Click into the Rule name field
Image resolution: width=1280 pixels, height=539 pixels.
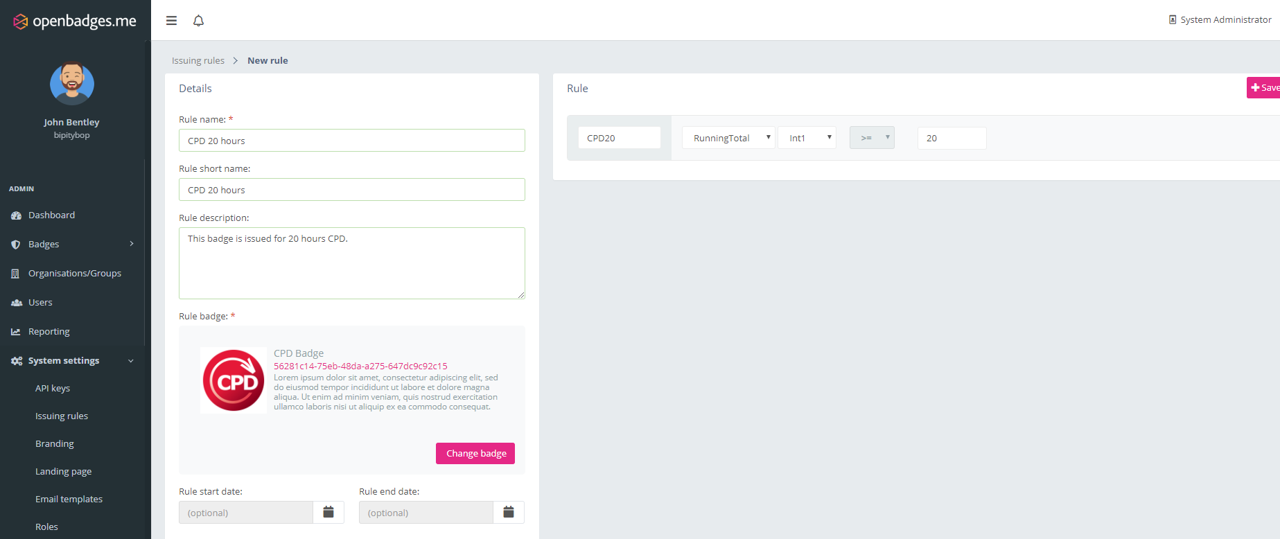point(351,141)
